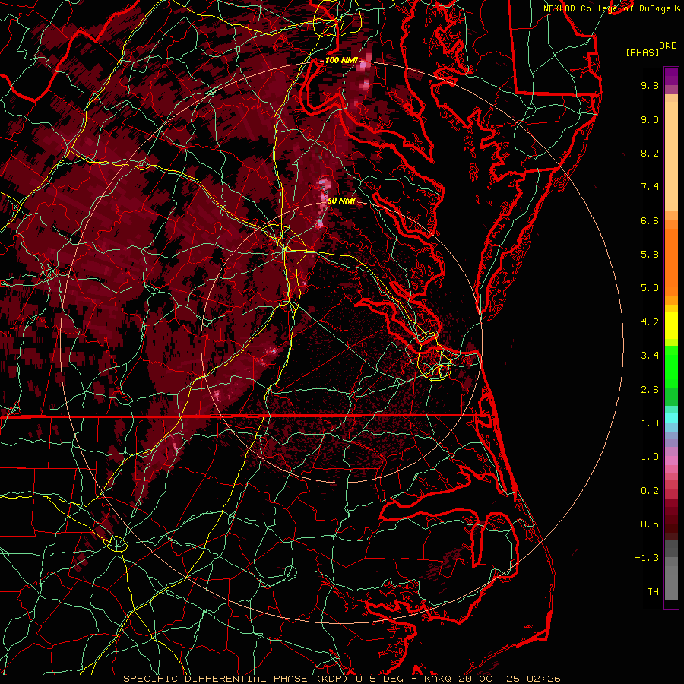Screen dimensions: 684x684
Task: Select the -0.5 scale value
Action: click(647, 524)
